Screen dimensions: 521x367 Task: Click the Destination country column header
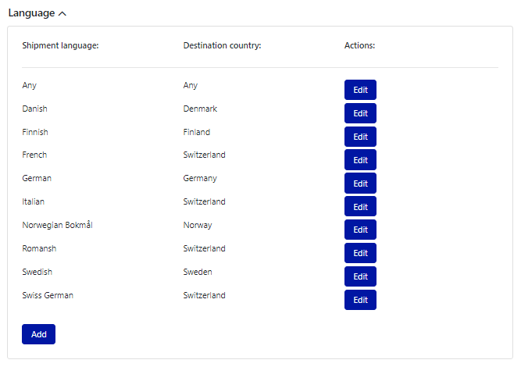[222, 45]
